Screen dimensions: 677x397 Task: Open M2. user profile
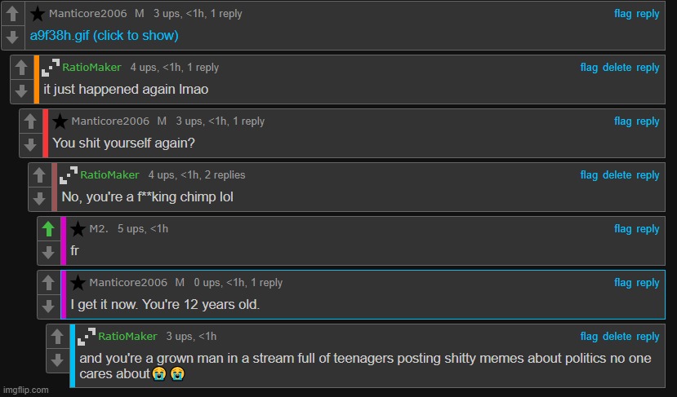(x=98, y=229)
